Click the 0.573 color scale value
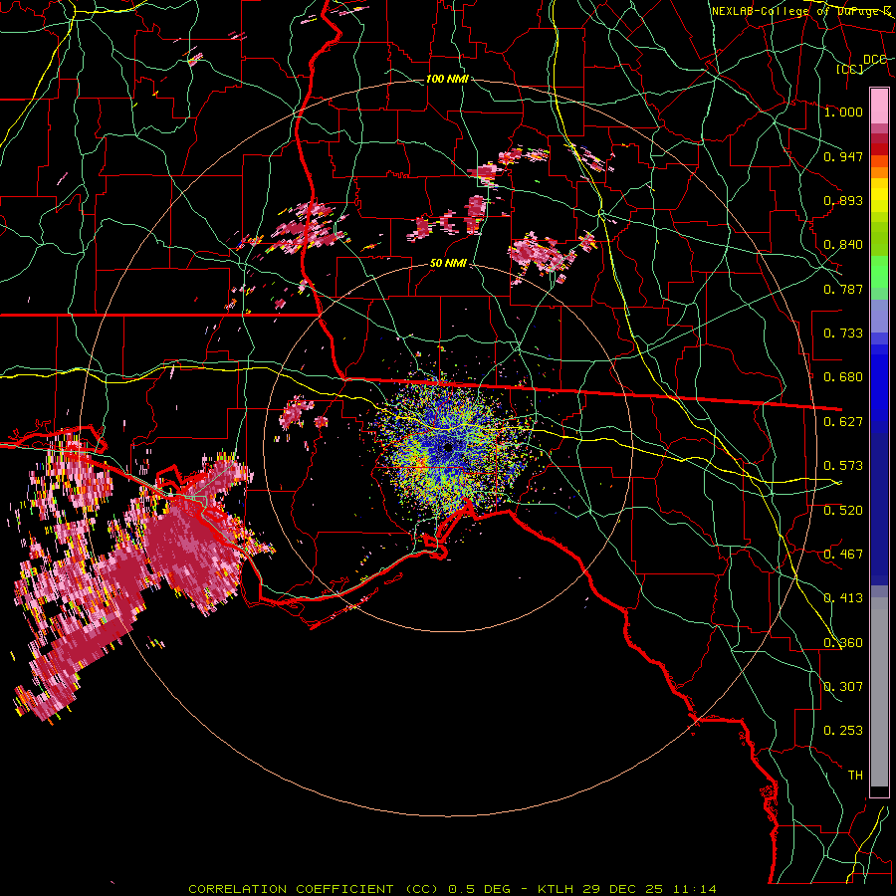Screen dimensions: 896x896 (843, 466)
